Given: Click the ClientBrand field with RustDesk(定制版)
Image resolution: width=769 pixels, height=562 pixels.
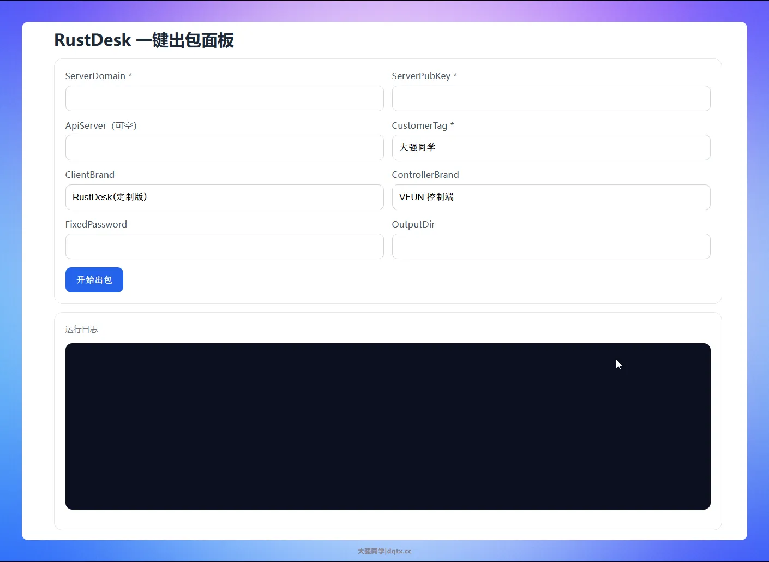Looking at the screenshot, I should coord(224,198).
